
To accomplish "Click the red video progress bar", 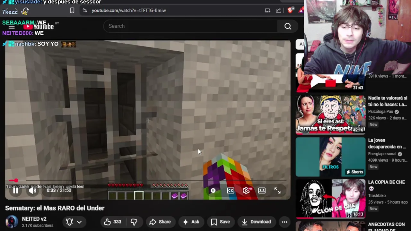I will pyautogui.click(x=148, y=180).
